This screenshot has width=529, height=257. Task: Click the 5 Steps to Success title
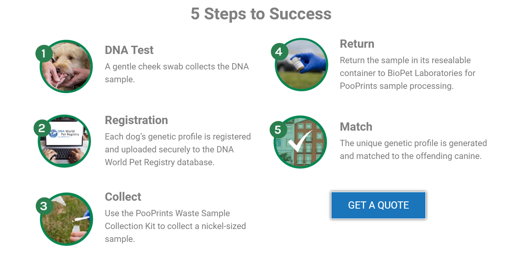(x=261, y=14)
